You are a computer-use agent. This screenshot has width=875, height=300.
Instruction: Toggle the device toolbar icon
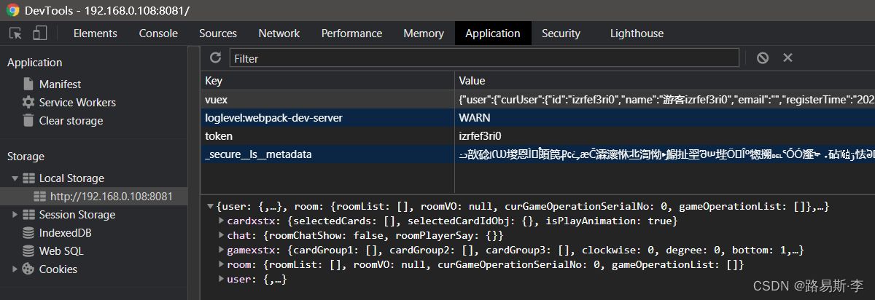(39, 33)
